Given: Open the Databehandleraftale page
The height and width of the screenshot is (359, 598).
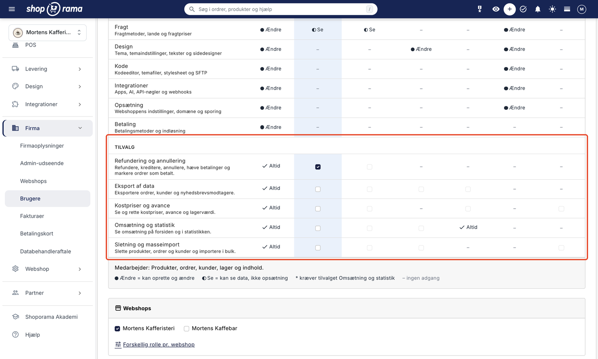Looking at the screenshot, I should pyautogui.click(x=46, y=251).
